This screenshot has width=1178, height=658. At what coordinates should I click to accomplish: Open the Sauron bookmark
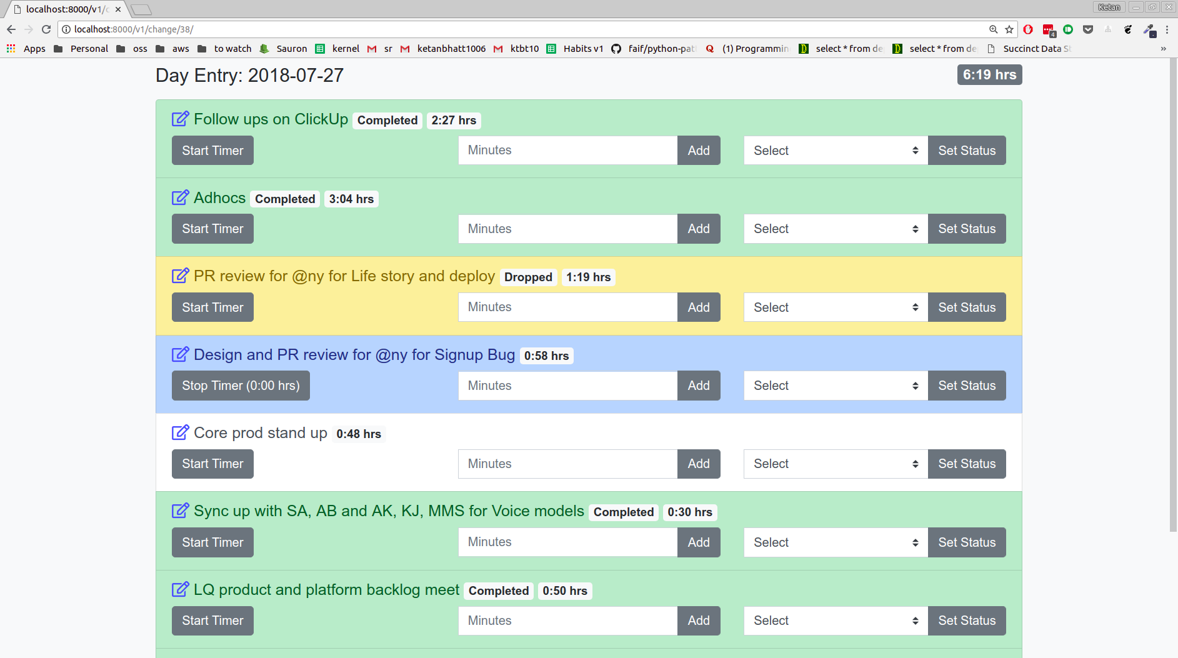click(x=284, y=49)
